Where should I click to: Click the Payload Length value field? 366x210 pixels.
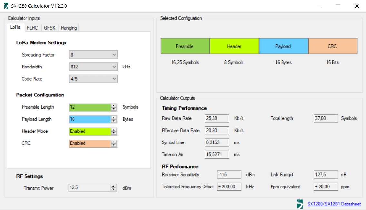coord(90,119)
